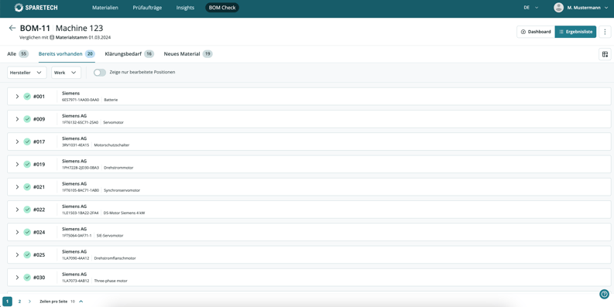This screenshot has width=614, height=307.
Task: Switch to the Alle tab
Action: (x=18, y=54)
